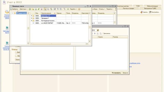Click the Учет в ЖКХ header icon
The image size is (164, 92).
[x=4, y=2]
